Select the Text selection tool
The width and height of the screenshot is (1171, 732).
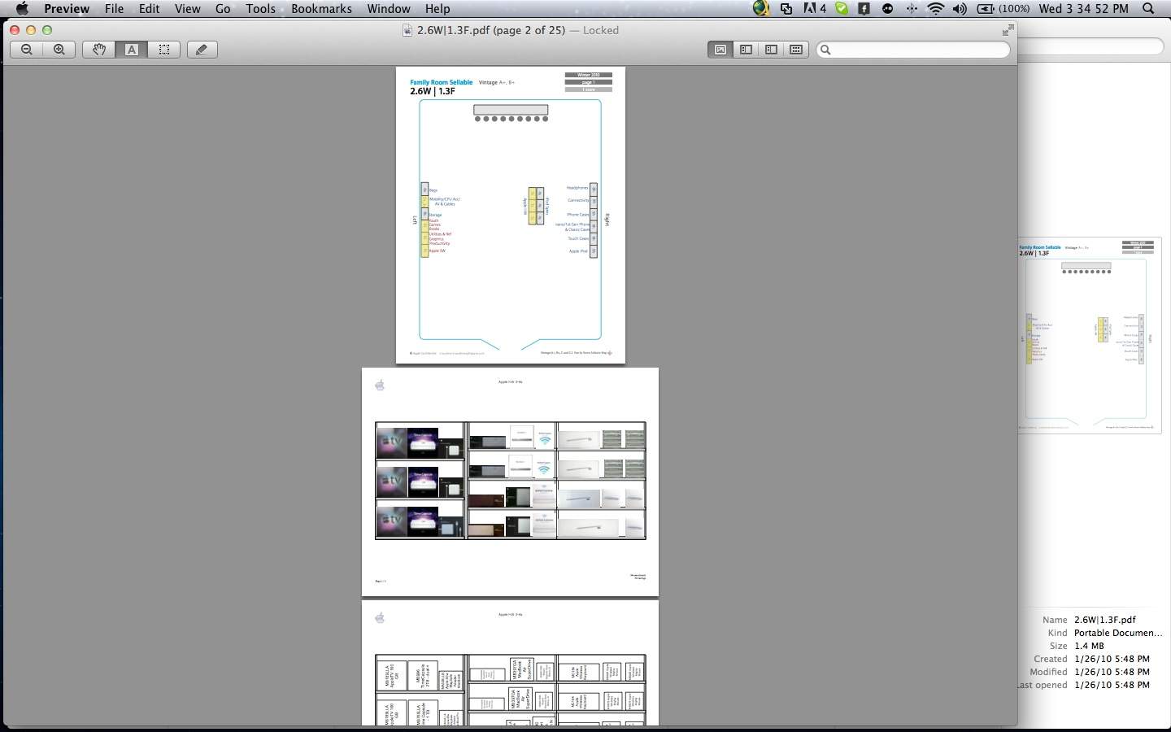[132, 50]
